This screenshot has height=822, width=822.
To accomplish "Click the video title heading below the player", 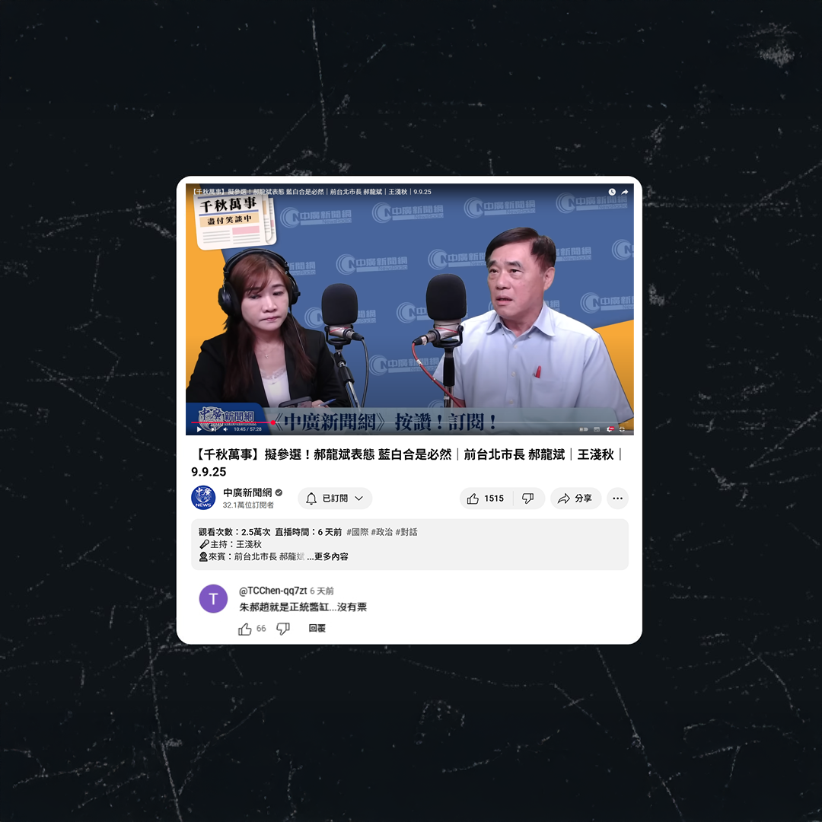I will click(408, 463).
